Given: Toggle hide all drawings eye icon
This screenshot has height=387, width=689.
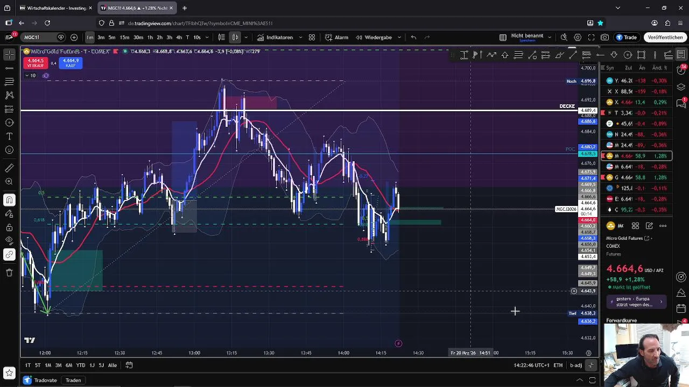Looking at the screenshot, I should [x=9, y=241].
